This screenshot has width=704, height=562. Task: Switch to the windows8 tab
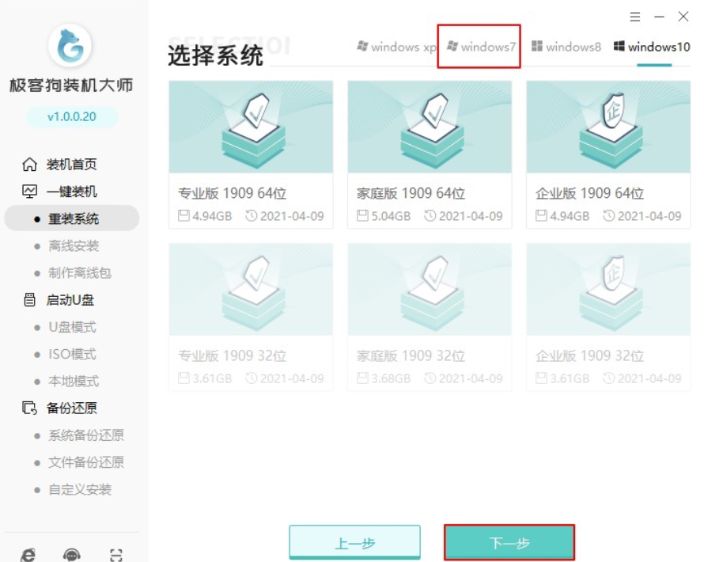pos(566,47)
